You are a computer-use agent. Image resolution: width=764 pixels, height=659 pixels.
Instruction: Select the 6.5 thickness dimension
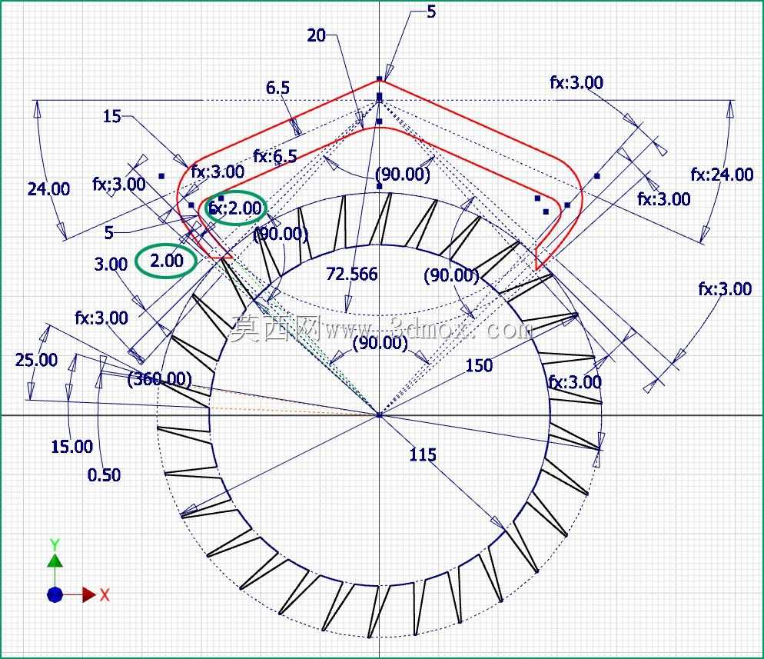tap(277, 88)
